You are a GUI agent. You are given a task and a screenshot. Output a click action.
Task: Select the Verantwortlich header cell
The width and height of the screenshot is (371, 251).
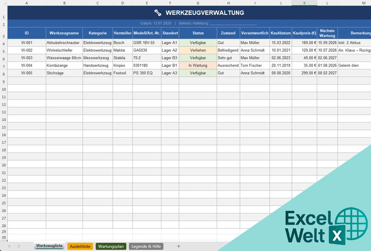pos(255,33)
